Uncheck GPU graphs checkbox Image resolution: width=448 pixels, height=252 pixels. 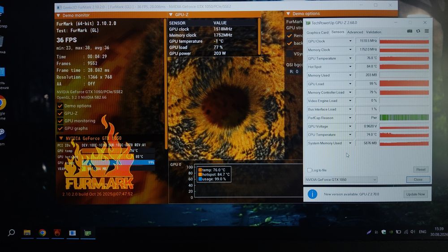coord(60,128)
